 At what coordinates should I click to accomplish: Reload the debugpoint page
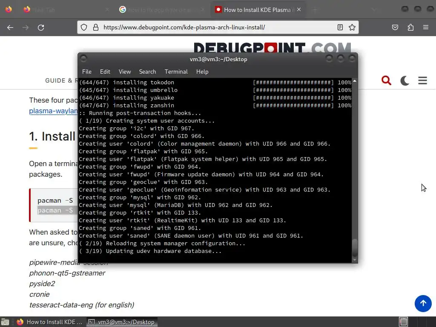[x=41, y=28]
